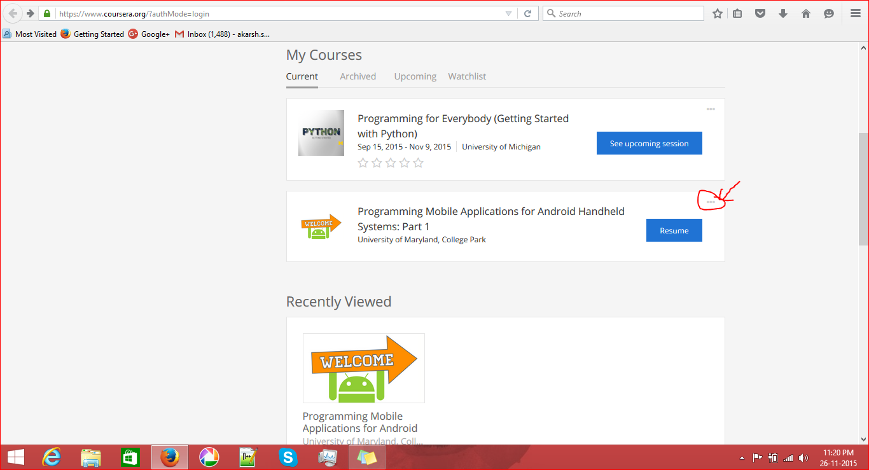Give a five-star rating to the Python course
This screenshot has height=470, width=869.
(x=418, y=163)
